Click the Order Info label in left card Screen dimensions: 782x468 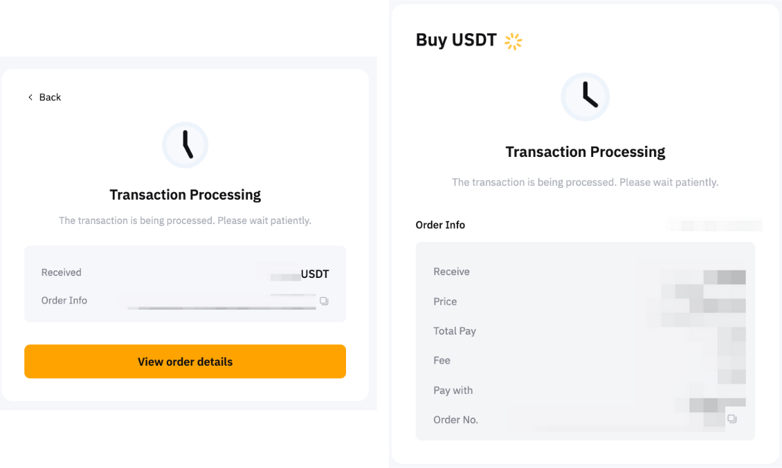coord(64,301)
